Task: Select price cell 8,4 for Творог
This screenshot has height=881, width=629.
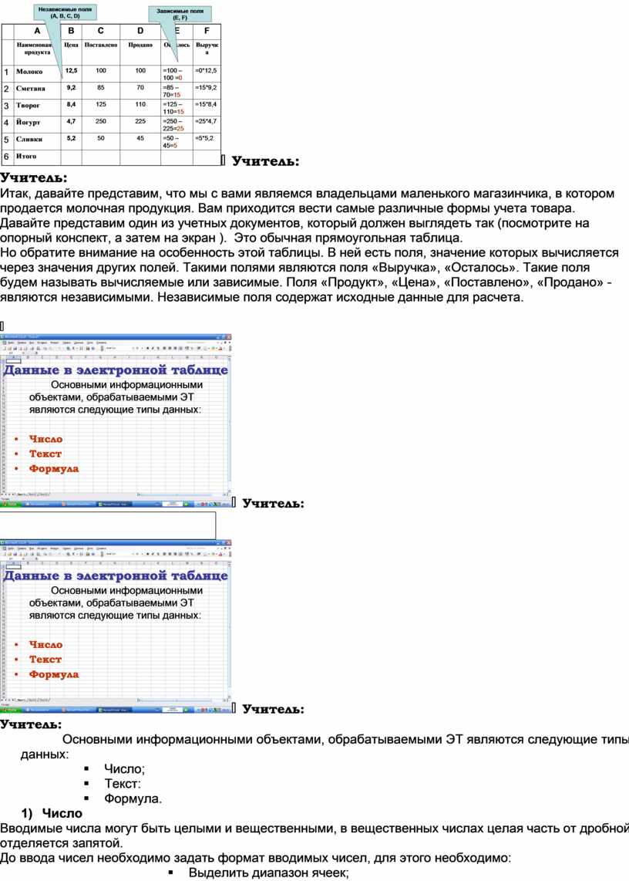Action: pos(72,108)
